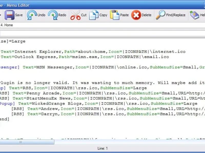Click the Copy text label
The width and height of the screenshot is (205, 153).
(x=103, y=15)
